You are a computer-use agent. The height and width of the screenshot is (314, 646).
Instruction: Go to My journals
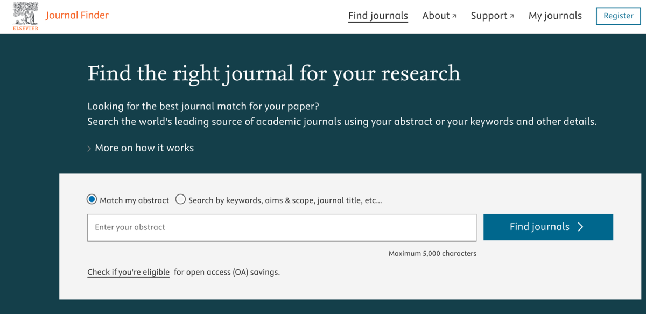[555, 16]
